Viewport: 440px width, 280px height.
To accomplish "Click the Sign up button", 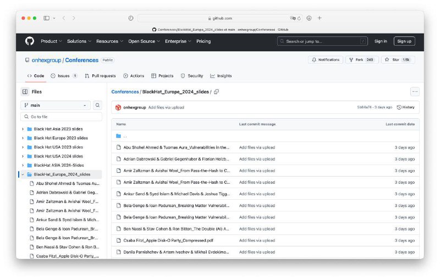I will click(x=404, y=41).
